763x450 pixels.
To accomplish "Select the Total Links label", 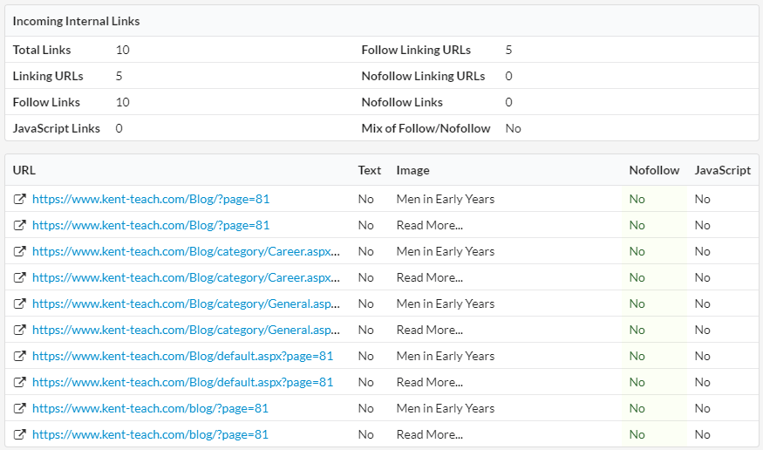I will (41, 50).
